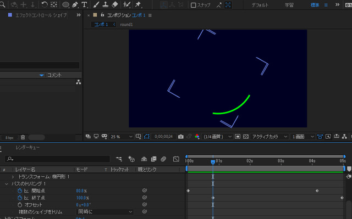Select the Clone Stamp tool
Screen dimensions: 352x219
pyautogui.click(x=105, y=4)
